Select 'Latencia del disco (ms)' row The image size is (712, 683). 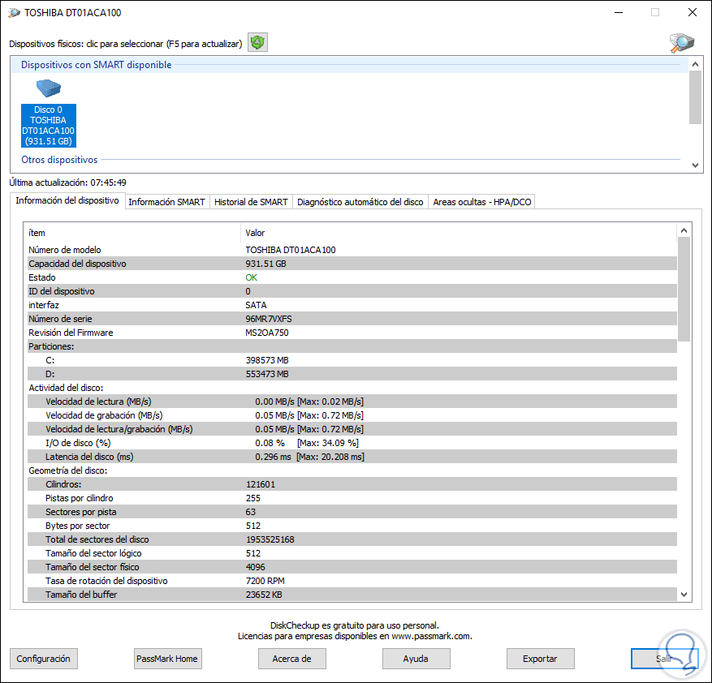[352, 457]
